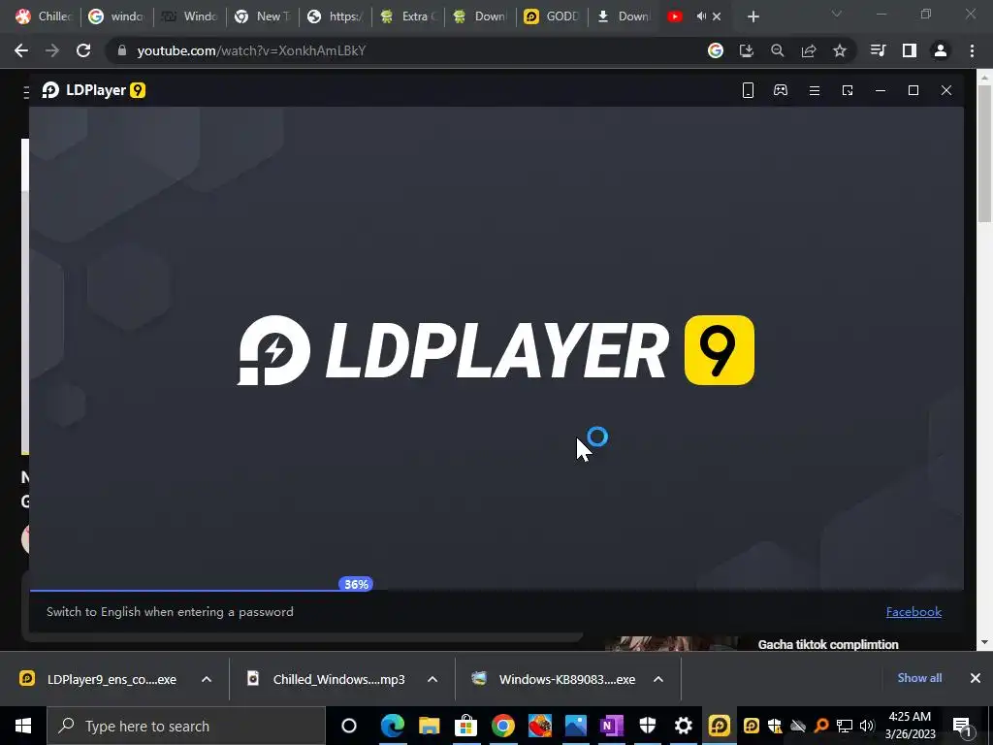Image resolution: width=993 pixels, height=745 pixels.
Task: Click the YouTube address bar URL
Action: pos(251,50)
